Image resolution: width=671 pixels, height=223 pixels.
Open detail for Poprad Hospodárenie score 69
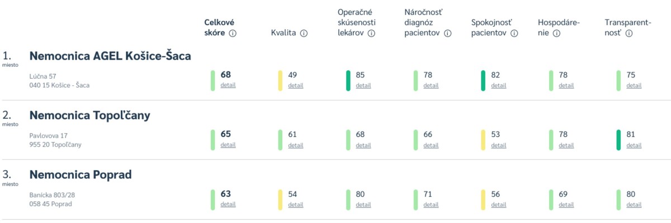566,205
